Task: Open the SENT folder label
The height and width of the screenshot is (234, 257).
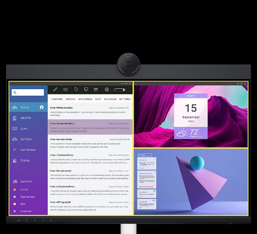Action: tap(24, 129)
